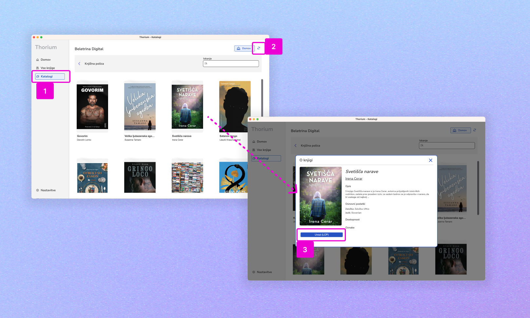Viewport: 530px width, 318px height.
Task: Click the Uvozi (LCP) import button
Action: tap(321, 235)
